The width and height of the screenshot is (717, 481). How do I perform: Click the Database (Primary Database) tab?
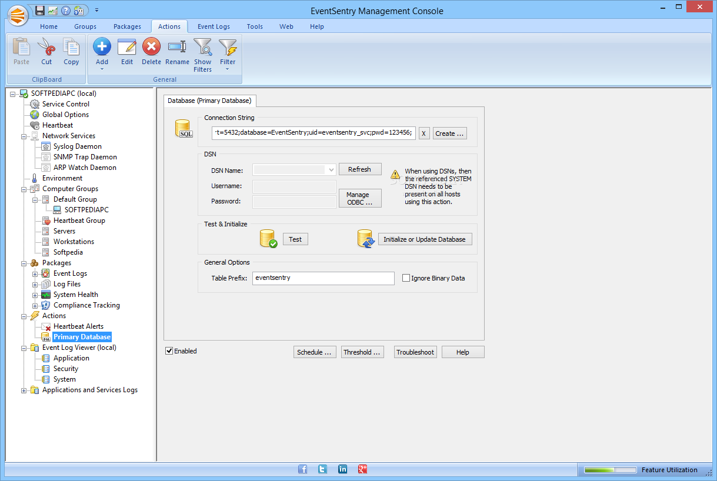210,101
